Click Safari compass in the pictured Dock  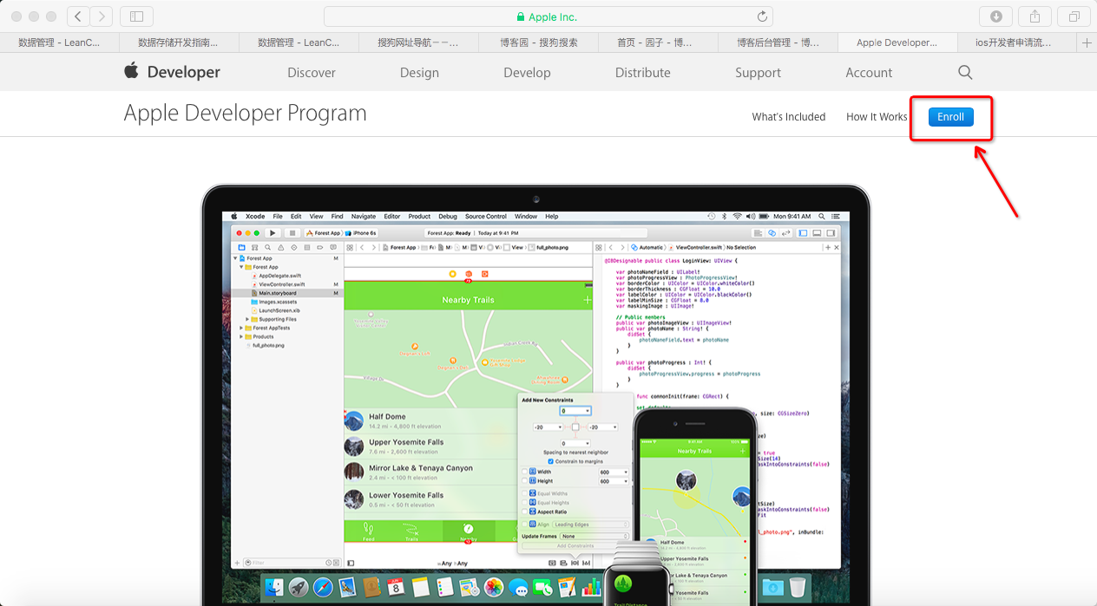324,588
